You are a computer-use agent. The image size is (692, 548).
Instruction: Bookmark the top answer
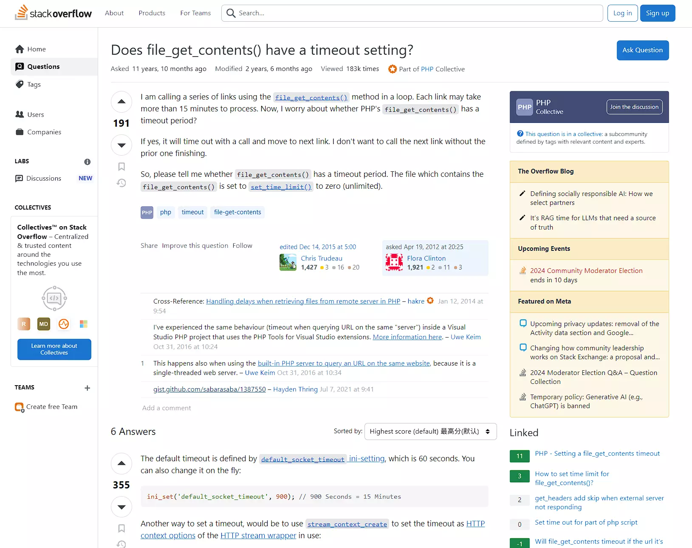click(x=121, y=528)
